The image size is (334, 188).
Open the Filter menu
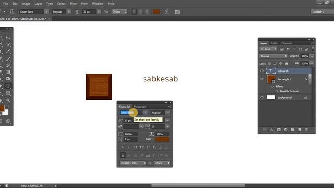click(73, 4)
